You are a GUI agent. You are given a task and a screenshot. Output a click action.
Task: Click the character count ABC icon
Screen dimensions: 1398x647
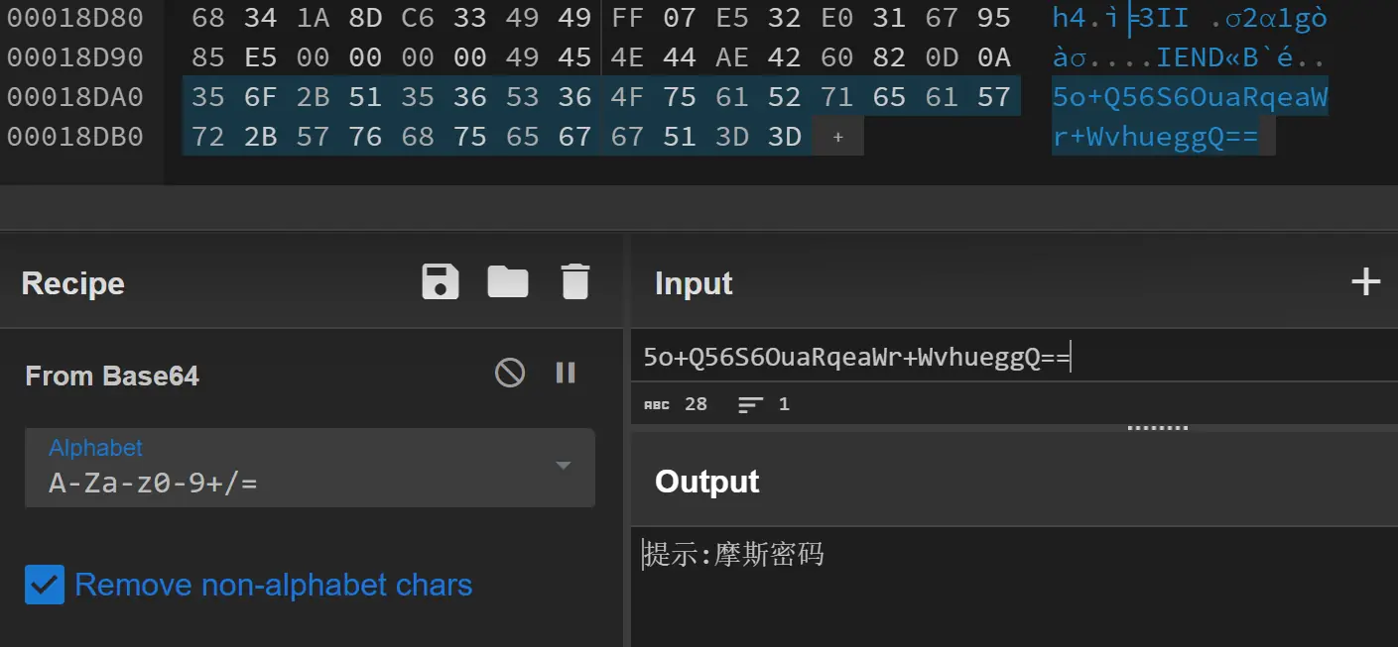coord(656,403)
